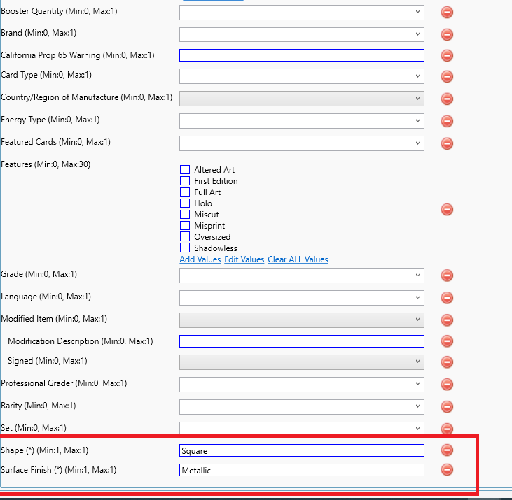The image size is (512, 500).
Task: Remove the Energy Type attribute row
Action: tap(447, 121)
